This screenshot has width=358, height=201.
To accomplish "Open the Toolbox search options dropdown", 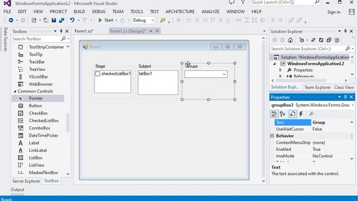I will (68, 39).
